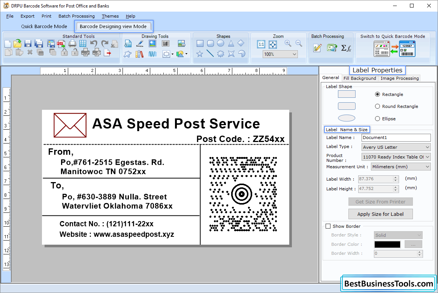Show the grid icon in Standard Tools
The width and height of the screenshot is (438, 293).
pyautogui.click(x=83, y=43)
